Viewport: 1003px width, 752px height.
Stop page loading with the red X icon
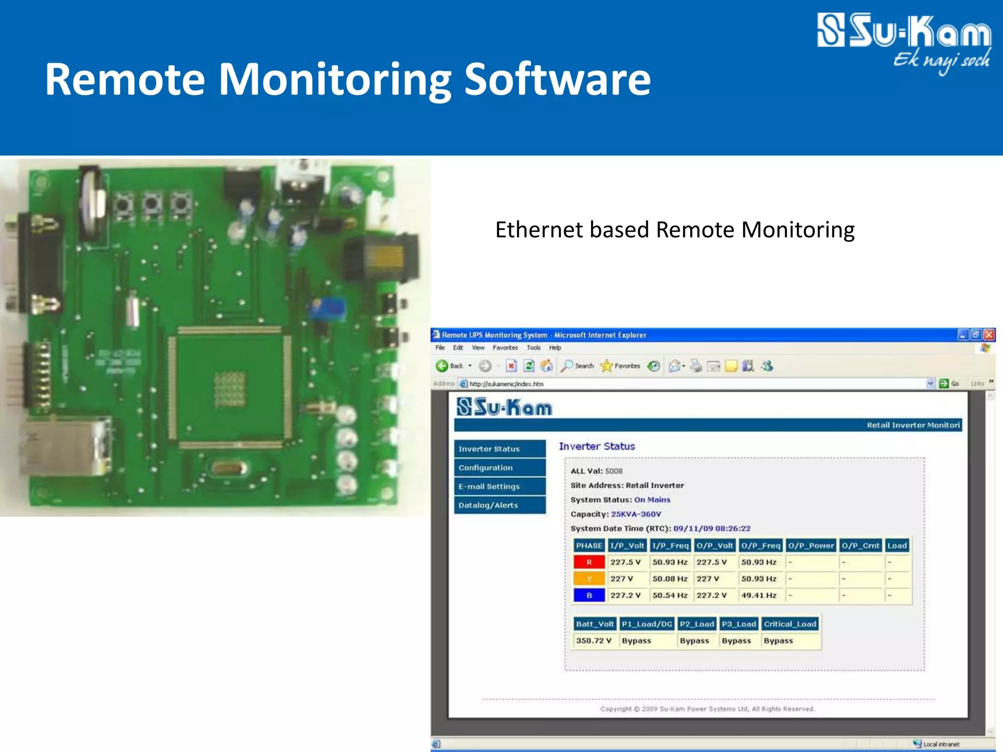(x=511, y=366)
